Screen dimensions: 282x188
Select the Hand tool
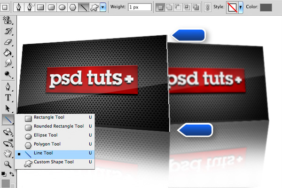click(x=8, y=154)
